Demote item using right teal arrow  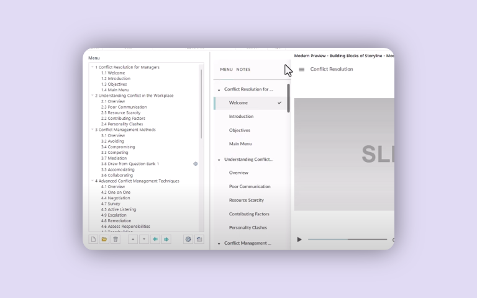coord(166,239)
